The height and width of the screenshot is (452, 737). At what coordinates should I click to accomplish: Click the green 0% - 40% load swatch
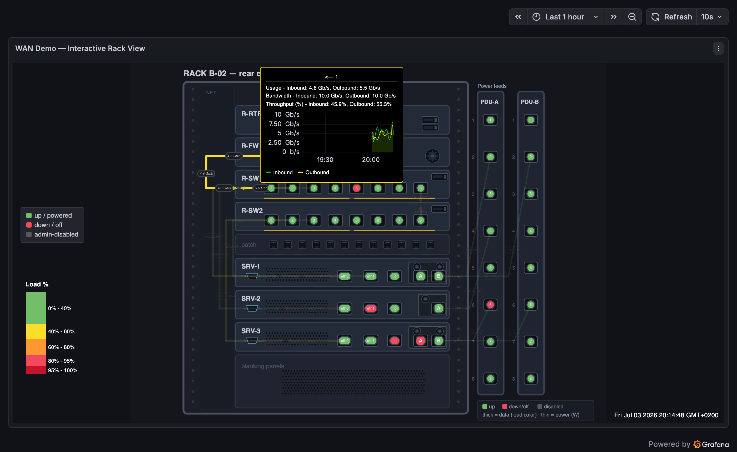pyautogui.click(x=36, y=308)
